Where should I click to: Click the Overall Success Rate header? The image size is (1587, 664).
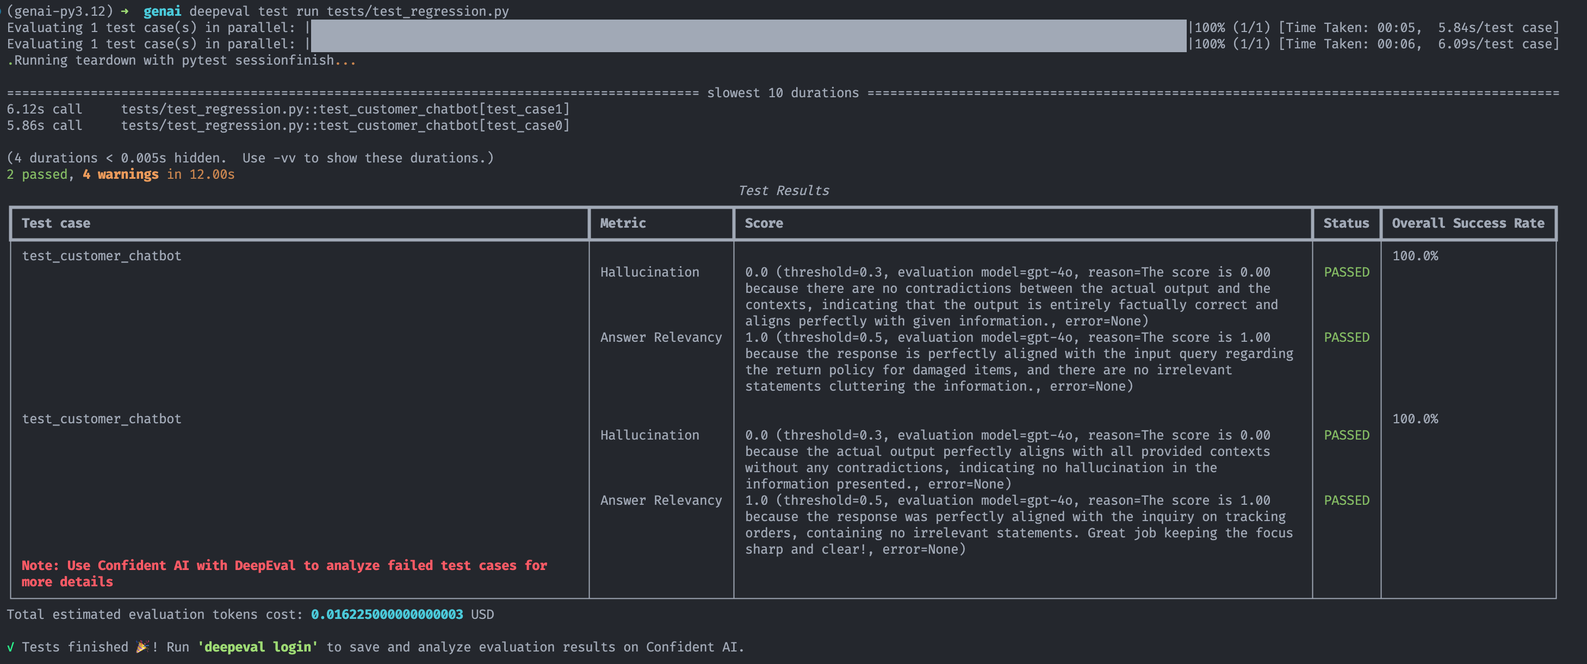pos(1467,223)
